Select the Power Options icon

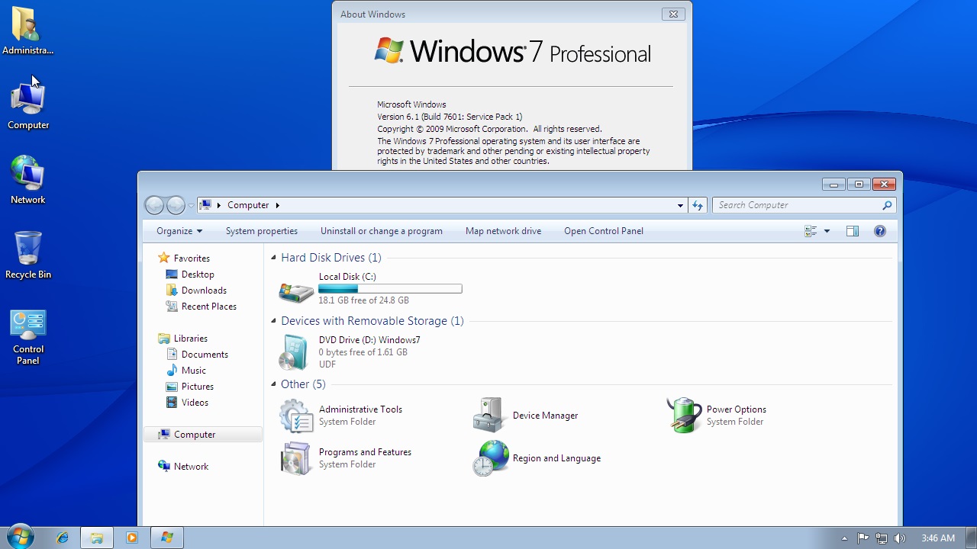pyautogui.click(x=684, y=416)
